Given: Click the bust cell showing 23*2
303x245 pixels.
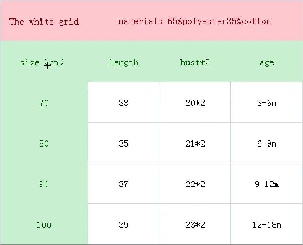Looking at the screenshot, I should click(195, 224).
